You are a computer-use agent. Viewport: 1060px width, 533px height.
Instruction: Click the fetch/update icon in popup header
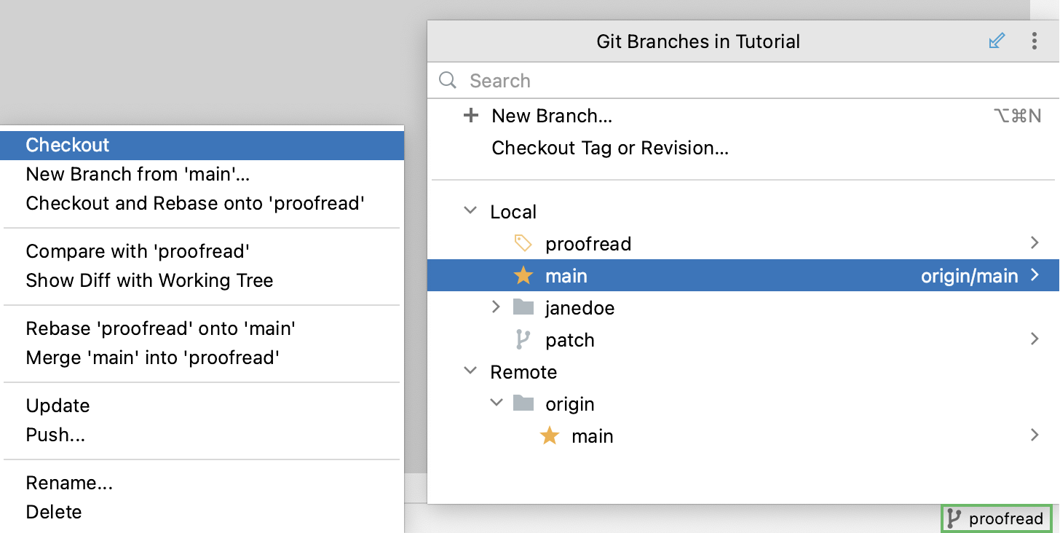point(997,41)
